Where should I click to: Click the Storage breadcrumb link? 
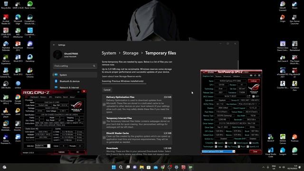131,53
